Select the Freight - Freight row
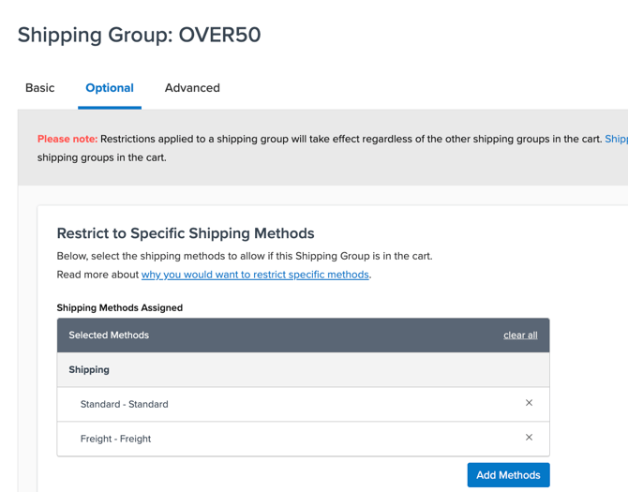 pyautogui.click(x=115, y=439)
